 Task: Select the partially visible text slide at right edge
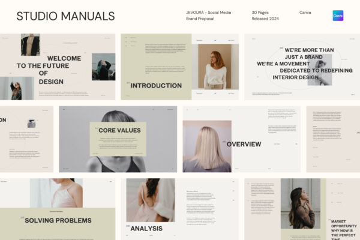click(333, 139)
